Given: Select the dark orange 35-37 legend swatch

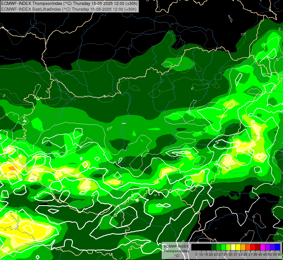Looking at the screenshot, I should pos(248,247).
